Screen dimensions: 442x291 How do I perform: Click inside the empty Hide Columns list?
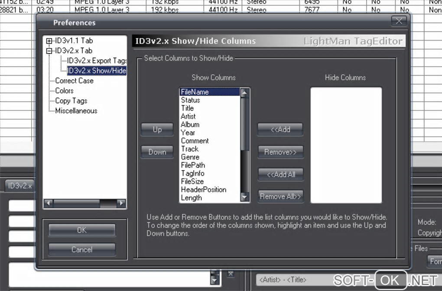coord(346,145)
